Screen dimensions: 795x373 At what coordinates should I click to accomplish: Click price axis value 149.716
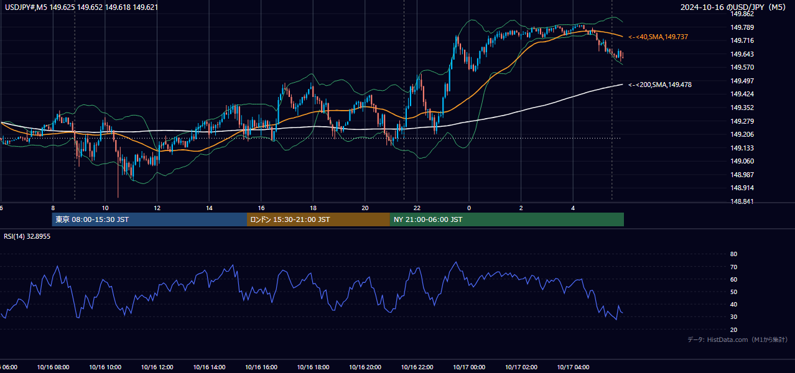742,40
